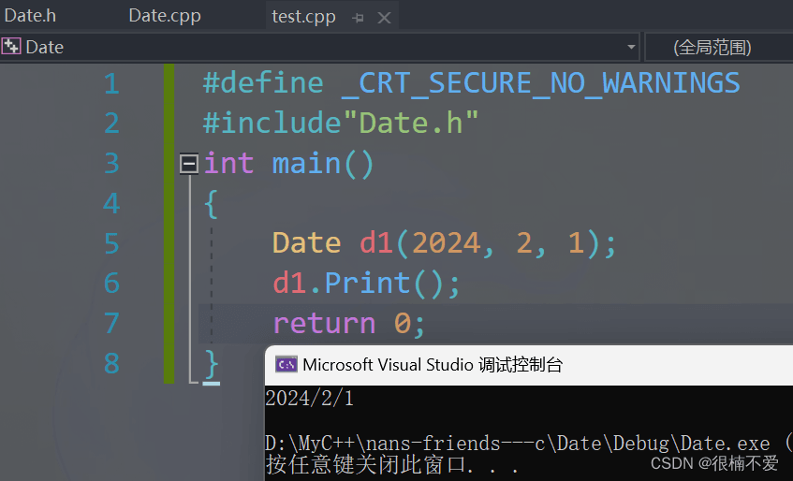Click line number 6 in the gutter
This screenshot has height=481, width=793.
(x=111, y=284)
